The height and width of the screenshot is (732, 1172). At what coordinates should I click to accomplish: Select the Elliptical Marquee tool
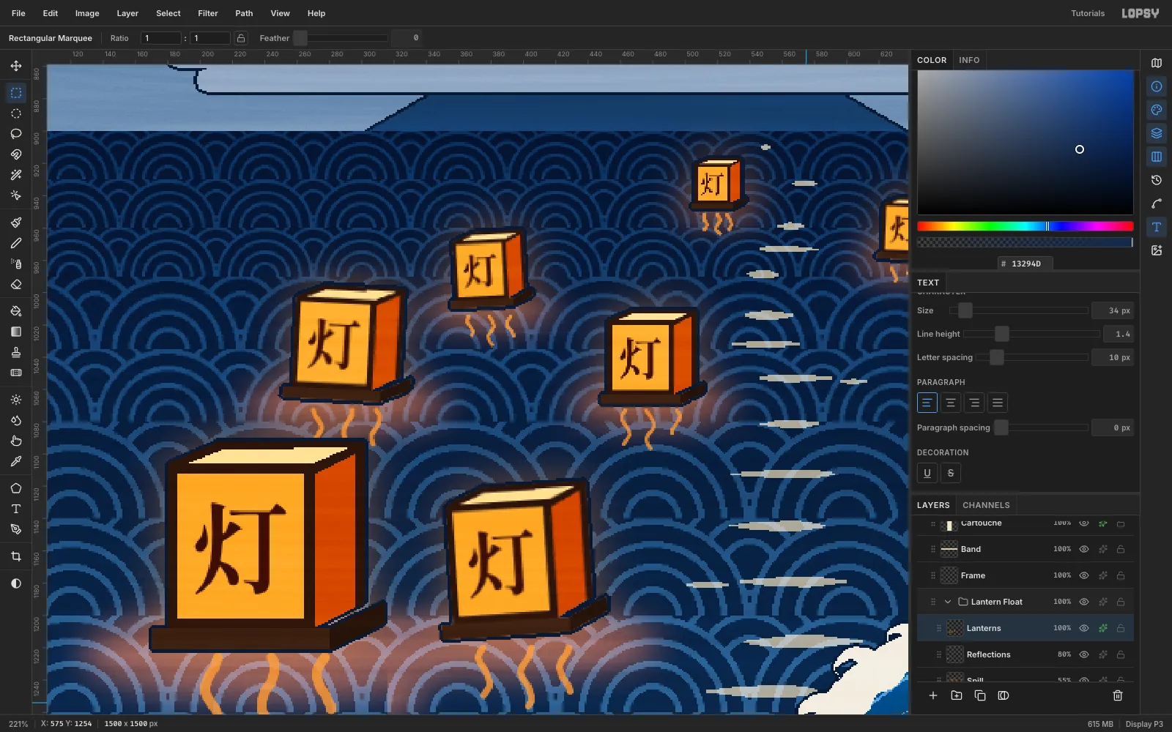[x=16, y=113]
